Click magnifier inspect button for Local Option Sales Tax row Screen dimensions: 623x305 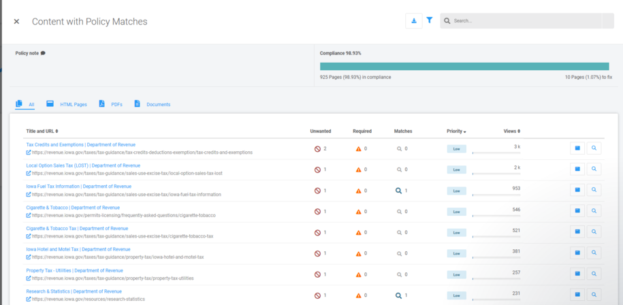pos(594,169)
